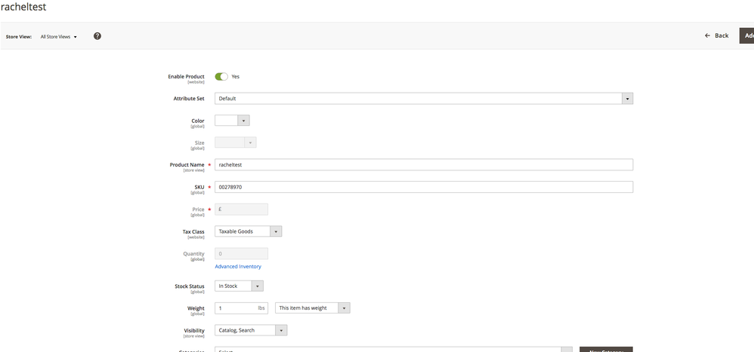Focus the SKU input field

(423, 187)
